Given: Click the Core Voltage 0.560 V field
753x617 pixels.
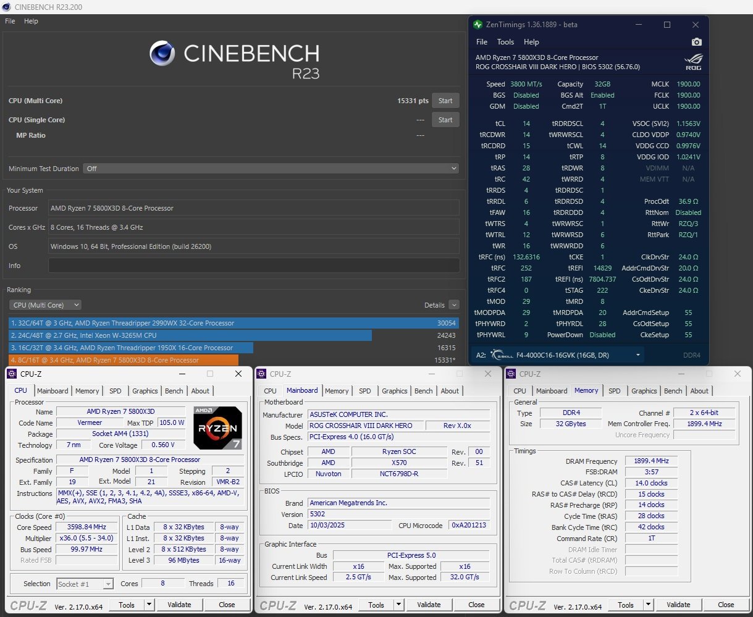Looking at the screenshot, I should 163,445.
